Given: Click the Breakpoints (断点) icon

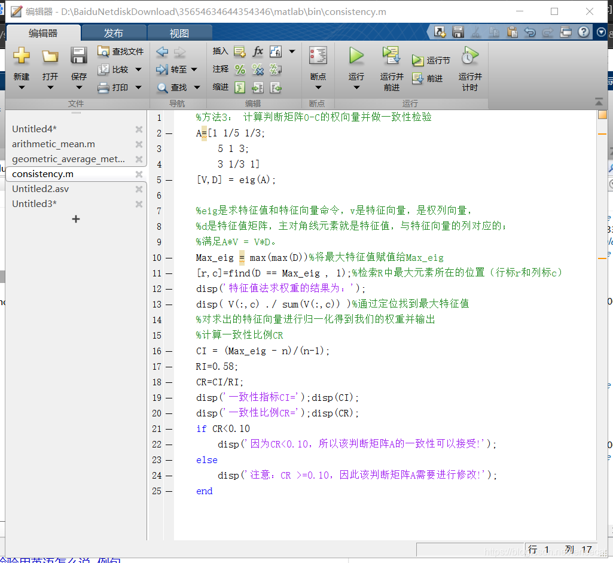Looking at the screenshot, I should pyautogui.click(x=318, y=56).
